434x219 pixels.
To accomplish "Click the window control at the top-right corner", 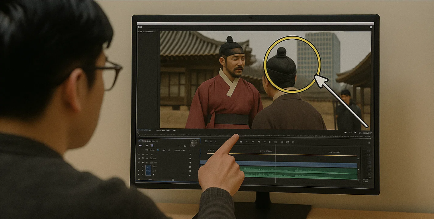I will pos(371,27).
